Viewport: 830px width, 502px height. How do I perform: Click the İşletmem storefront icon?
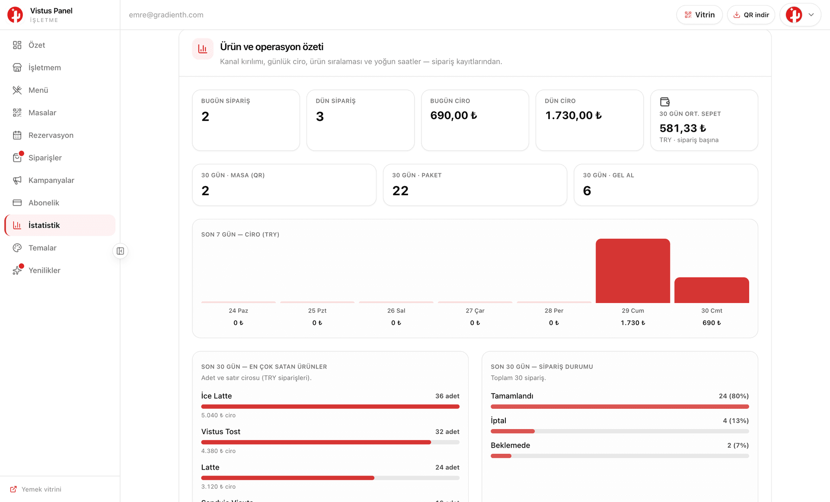tap(17, 67)
